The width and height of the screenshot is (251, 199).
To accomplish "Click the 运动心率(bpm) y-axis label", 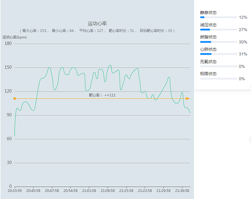I will tap(15, 37).
